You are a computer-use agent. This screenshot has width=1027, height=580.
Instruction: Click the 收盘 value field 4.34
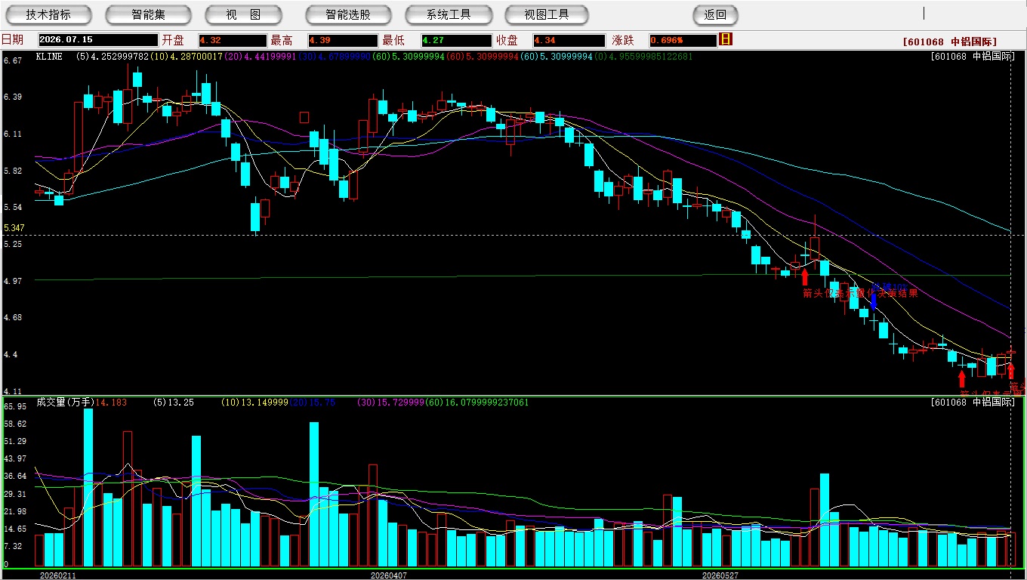coord(569,40)
